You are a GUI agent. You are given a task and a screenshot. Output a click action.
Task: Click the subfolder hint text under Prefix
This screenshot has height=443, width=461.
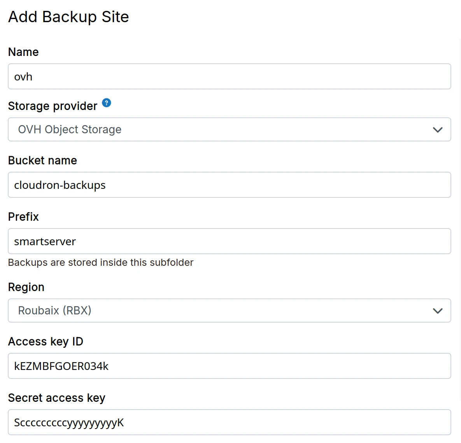tap(101, 263)
